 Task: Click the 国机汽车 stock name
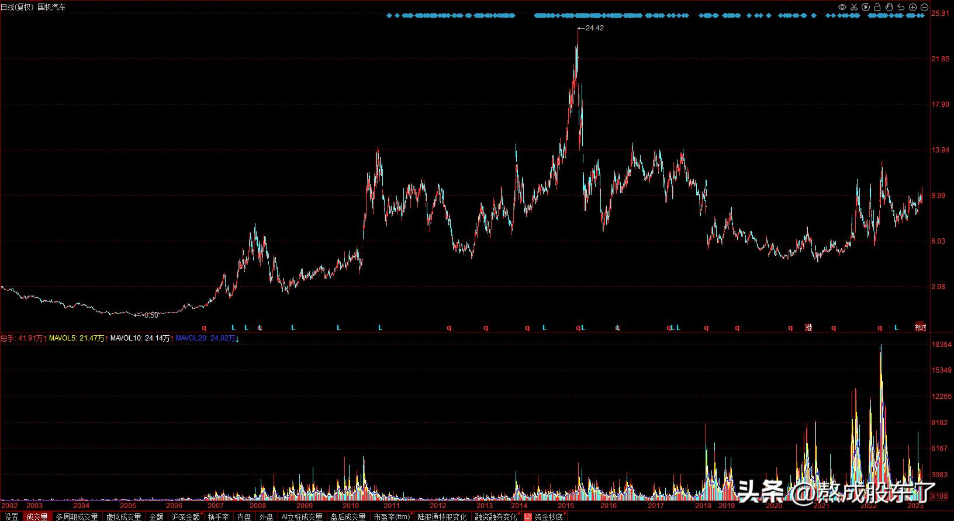(x=51, y=7)
